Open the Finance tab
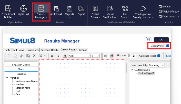 coord(83,50)
